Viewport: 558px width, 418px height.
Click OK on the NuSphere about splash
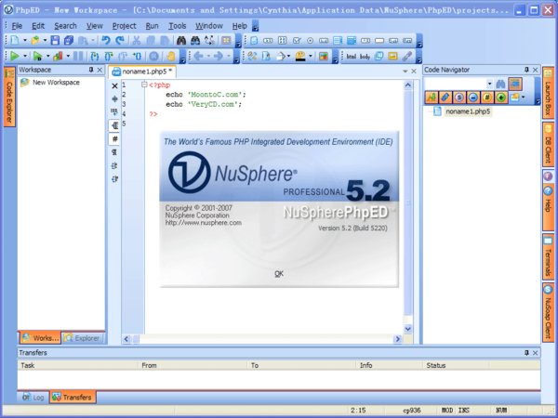[279, 273]
